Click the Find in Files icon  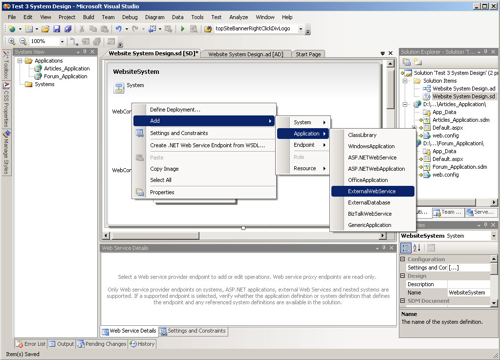[x=208, y=29]
